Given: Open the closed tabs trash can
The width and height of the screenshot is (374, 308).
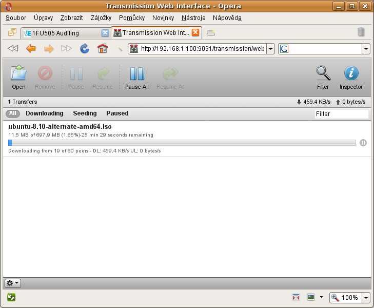Looking at the screenshot, I should [x=361, y=32].
